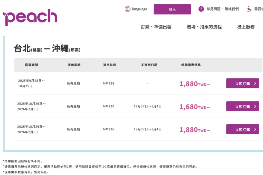Click the MM930 row's 2025年10月26日～2026年2月5日 period

tap(31, 106)
